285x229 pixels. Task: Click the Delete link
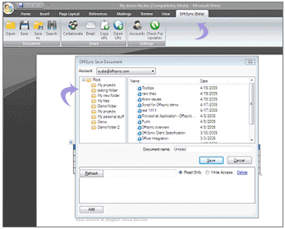pyautogui.click(x=242, y=173)
